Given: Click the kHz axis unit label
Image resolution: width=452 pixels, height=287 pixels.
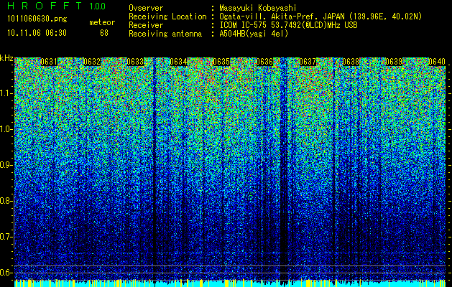Looking at the screenshot, I should (6, 58).
